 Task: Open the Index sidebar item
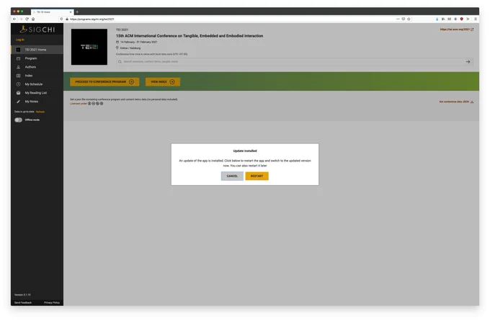37,76
